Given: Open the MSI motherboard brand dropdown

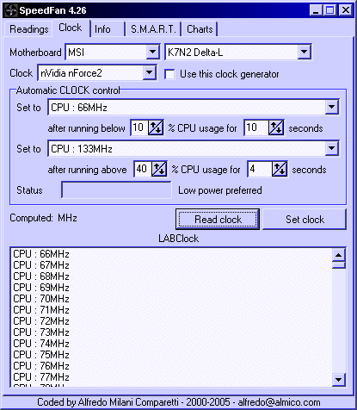Looking at the screenshot, I should pyautogui.click(x=152, y=52).
